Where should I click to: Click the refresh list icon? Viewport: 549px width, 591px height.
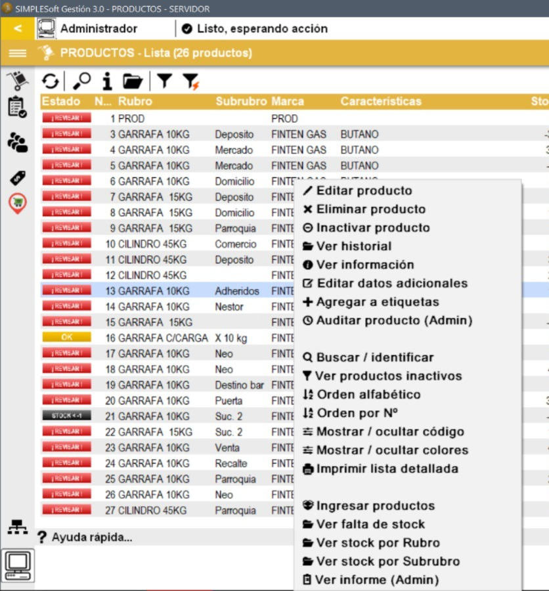tap(51, 81)
